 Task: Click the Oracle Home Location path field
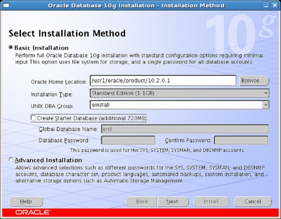pos(163,81)
